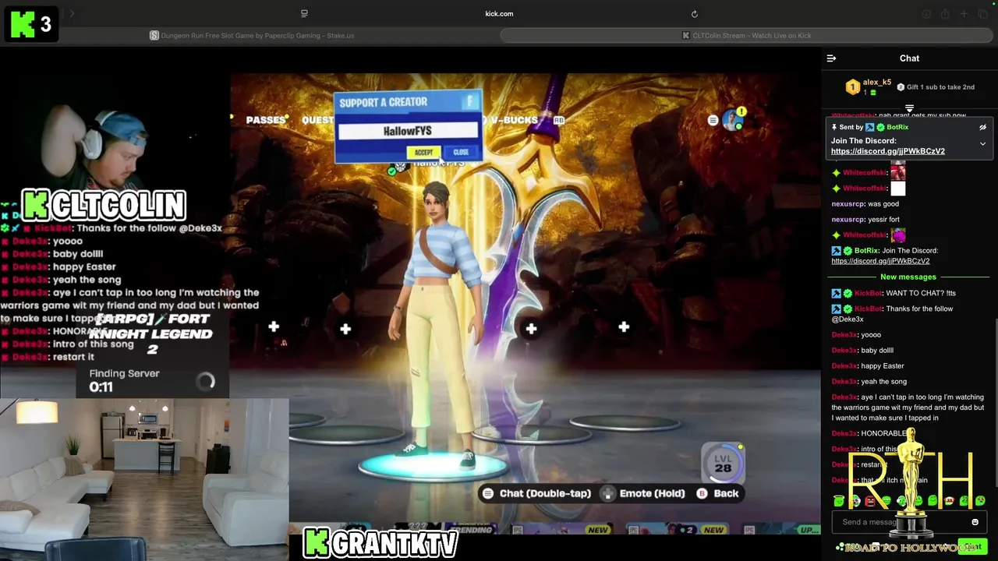Image resolution: width=998 pixels, height=561 pixels.
Task: Open the reader view icon in toolbar
Action: (304, 14)
